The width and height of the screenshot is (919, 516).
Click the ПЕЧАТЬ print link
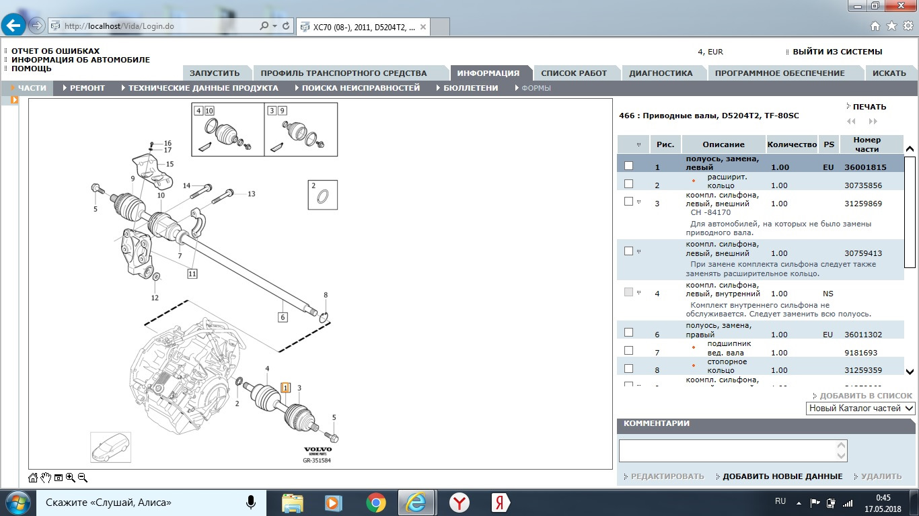tap(869, 107)
